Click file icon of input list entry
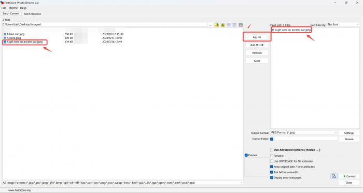363x193 pixels. coord(273,30)
